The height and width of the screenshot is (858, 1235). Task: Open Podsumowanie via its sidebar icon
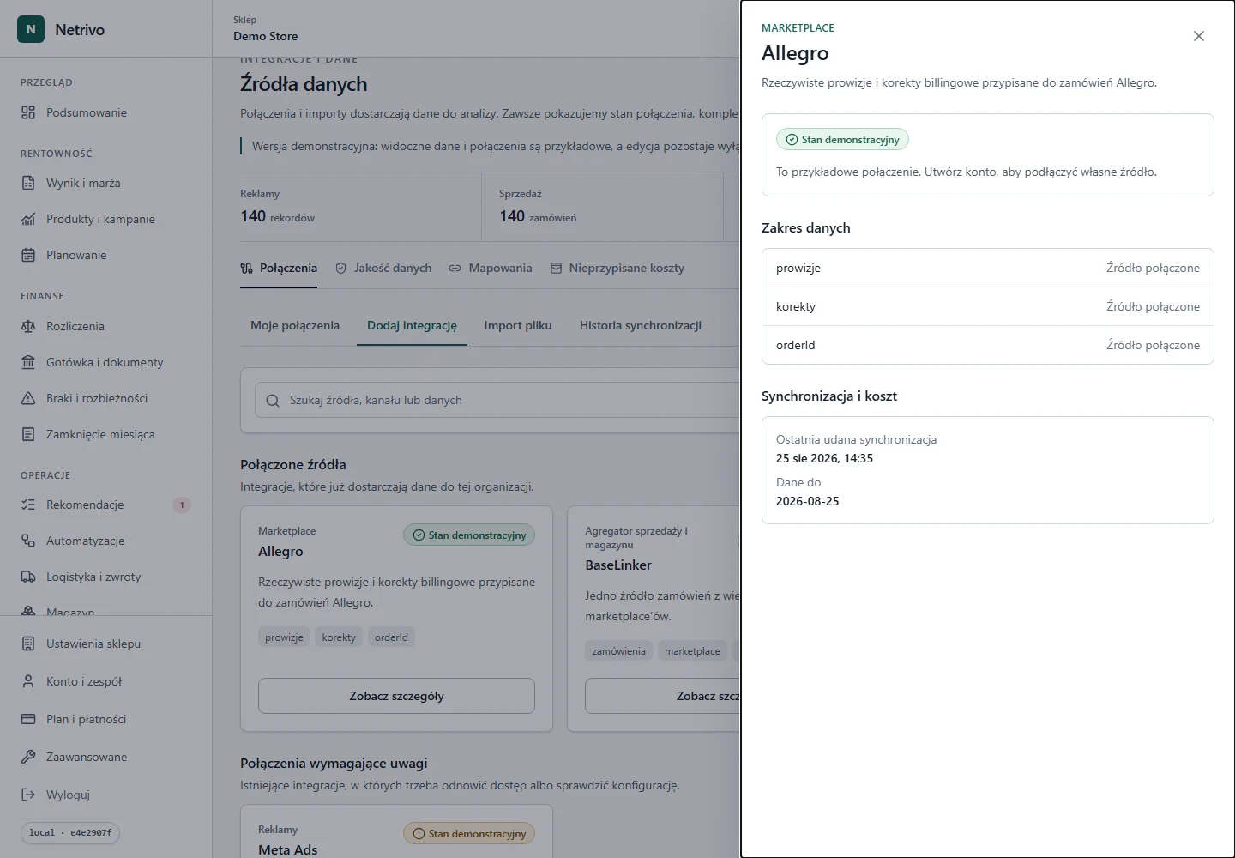point(28,112)
